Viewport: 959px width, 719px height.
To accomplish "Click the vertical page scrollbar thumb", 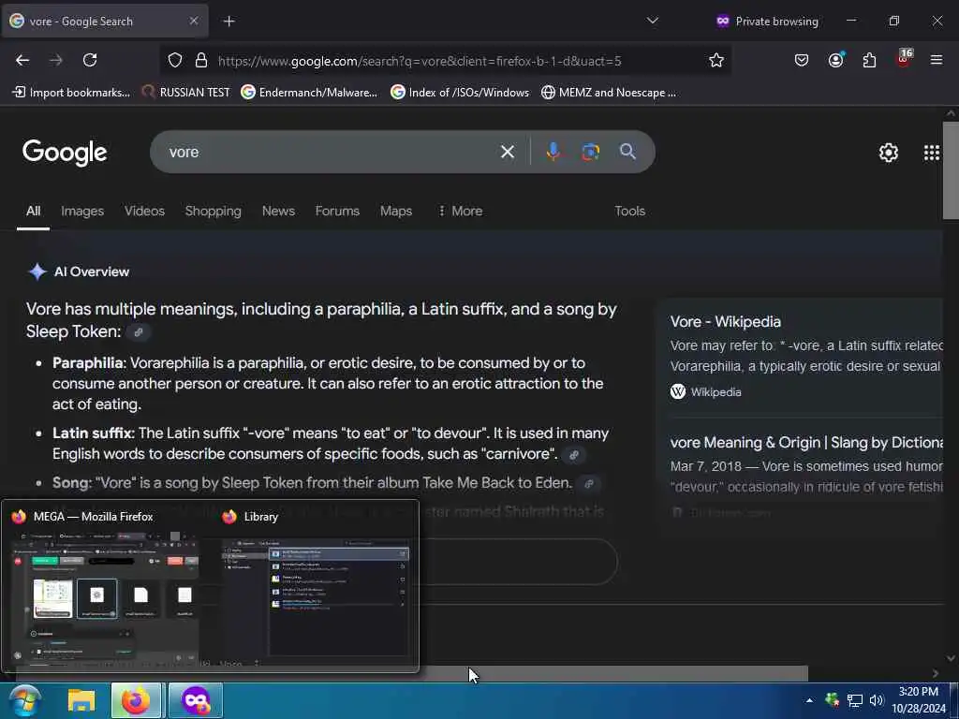I will click(951, 170).
